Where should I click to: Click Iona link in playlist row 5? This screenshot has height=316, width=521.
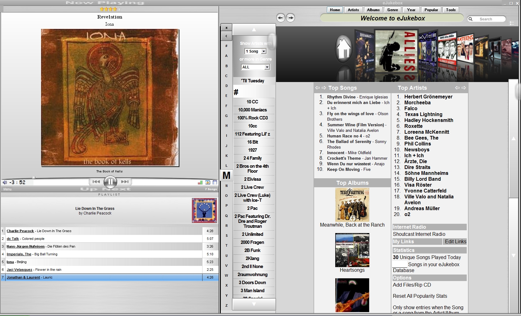click(x=10, y=262)
